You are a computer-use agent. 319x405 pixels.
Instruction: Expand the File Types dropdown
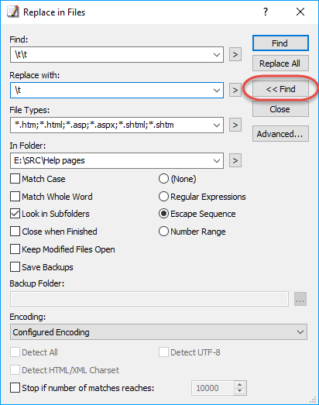pos(217,125)
